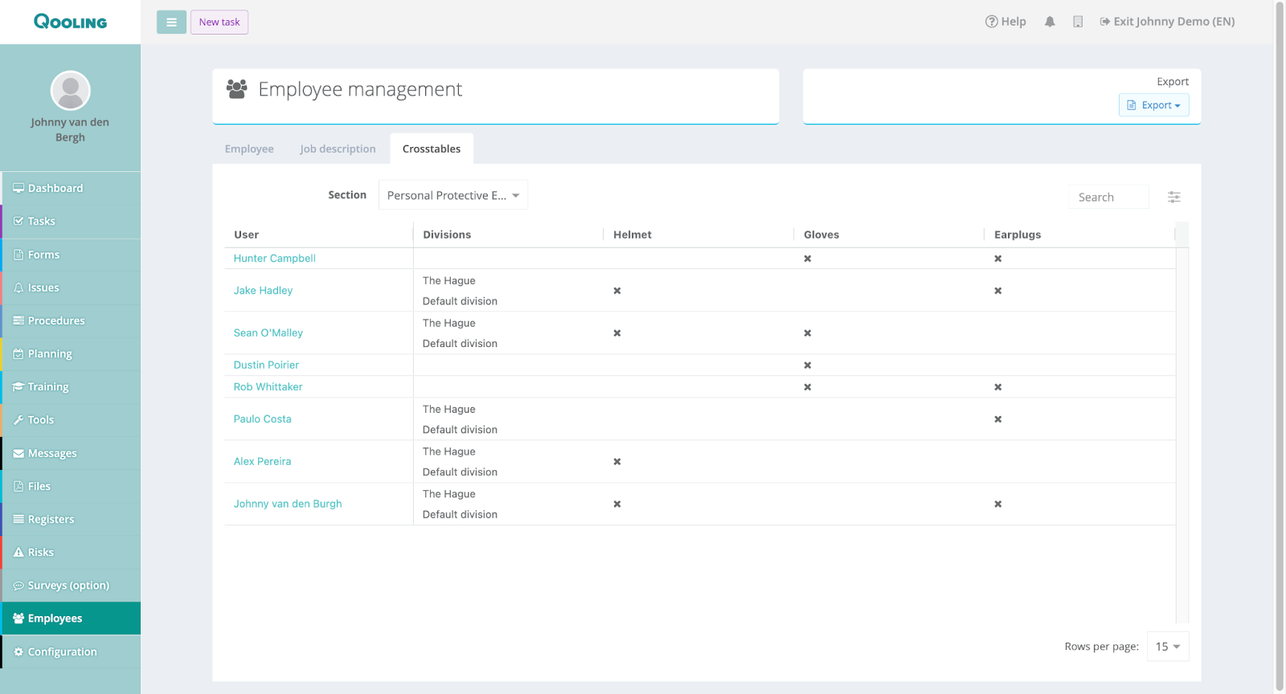Screen dimensions: 1286x694
Task: Open Forms in the sidebar
Action: coord(71,255)
